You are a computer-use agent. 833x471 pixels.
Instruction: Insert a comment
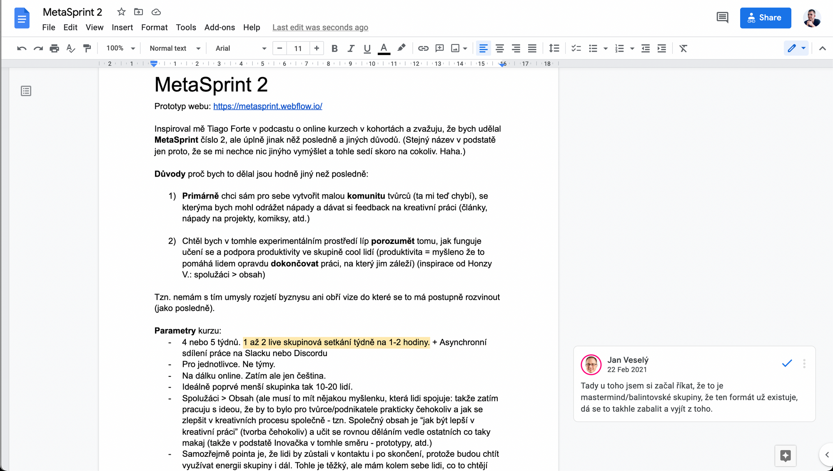[x=439, y=48]
